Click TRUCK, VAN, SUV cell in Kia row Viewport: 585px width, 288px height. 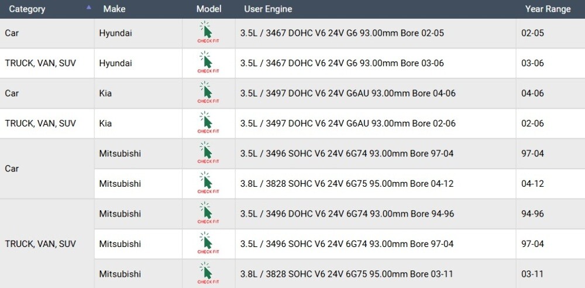(47, 124)
